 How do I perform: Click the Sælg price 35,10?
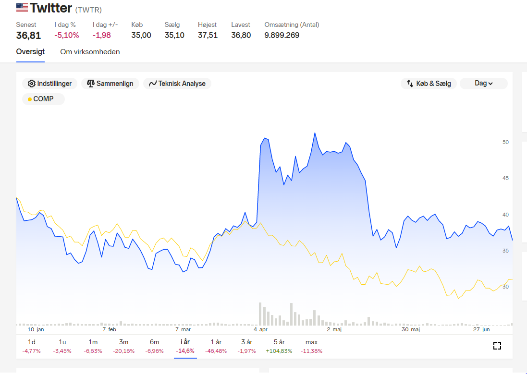coord(174,35)
